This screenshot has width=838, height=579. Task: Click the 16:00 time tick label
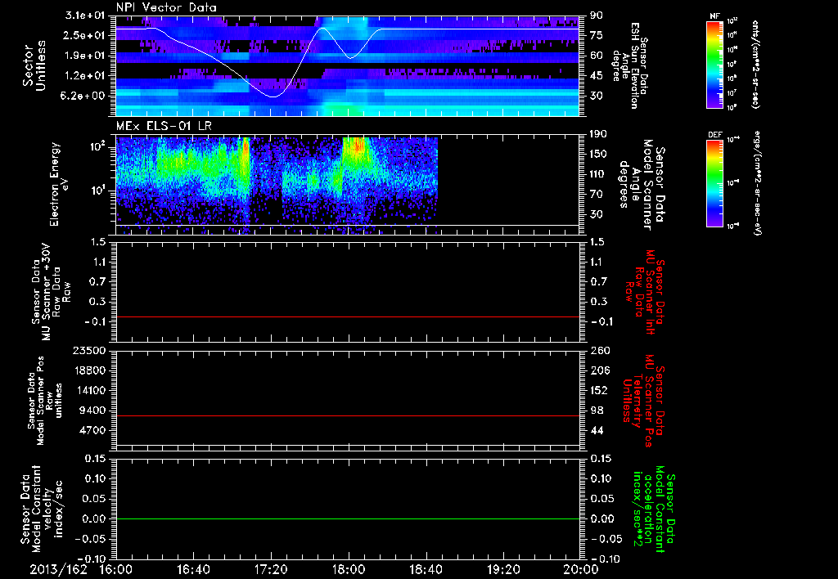[x=116, y=569]
